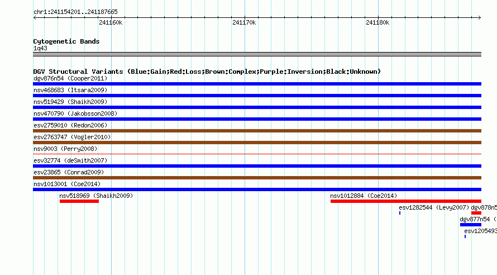497x275 pixels.
Task: Click short red loss bar of nsv518969
Action: 79,201
